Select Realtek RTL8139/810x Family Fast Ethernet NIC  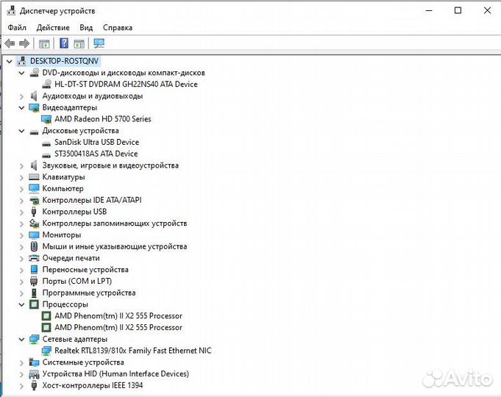tap(133, 351)
